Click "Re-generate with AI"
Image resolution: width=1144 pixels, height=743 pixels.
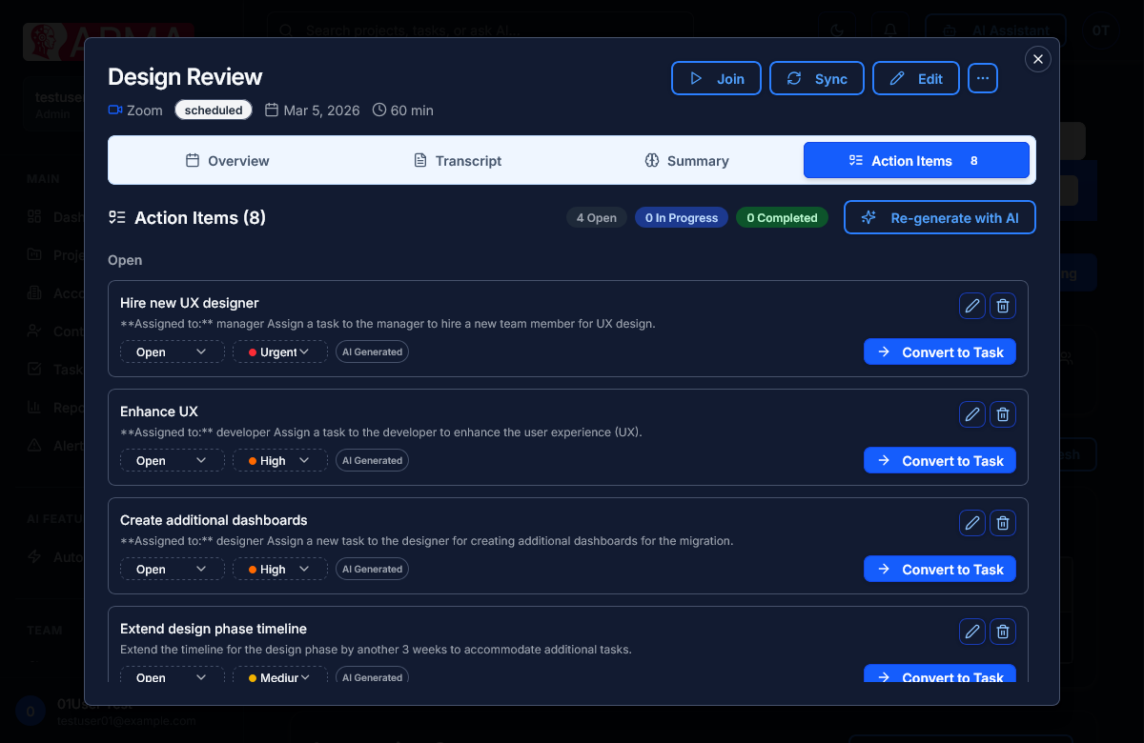939,217
